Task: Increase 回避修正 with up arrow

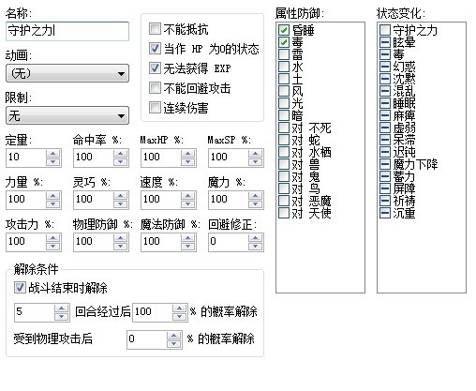Action: (x=255, y=238)
